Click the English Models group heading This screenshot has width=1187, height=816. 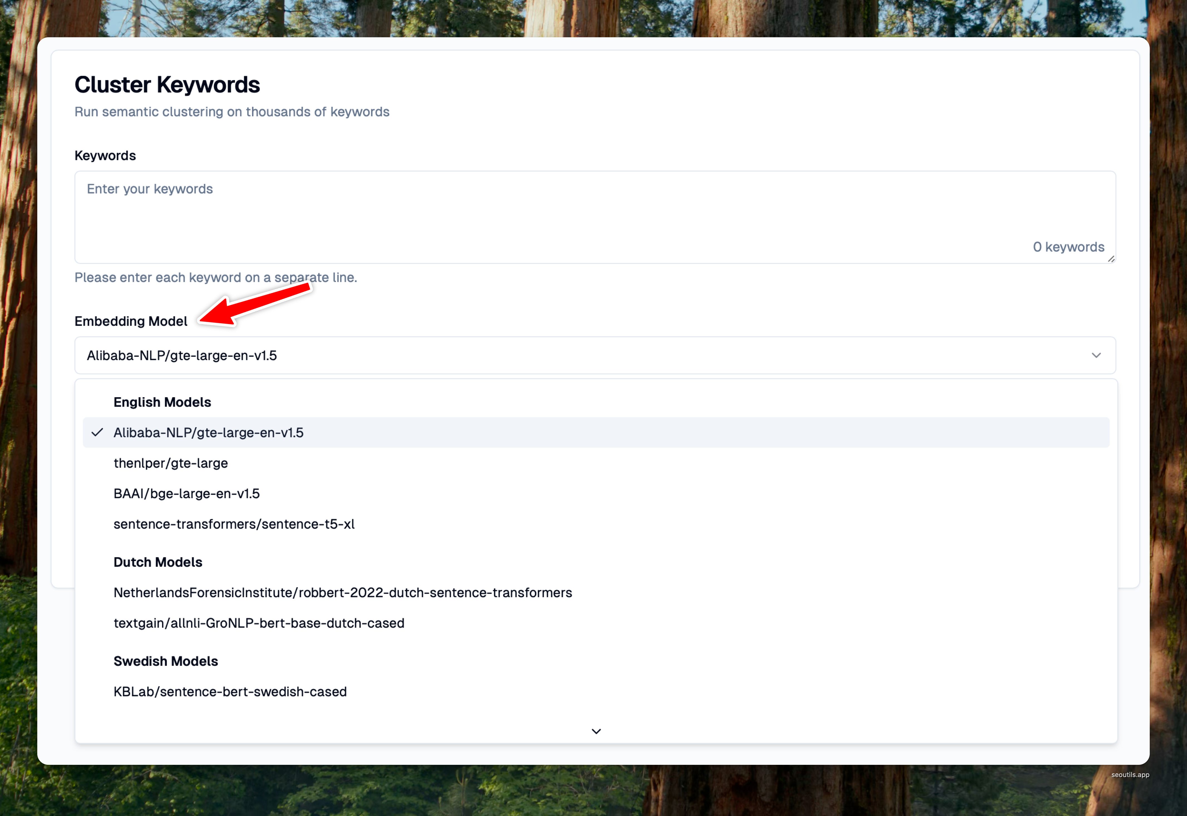162,402
